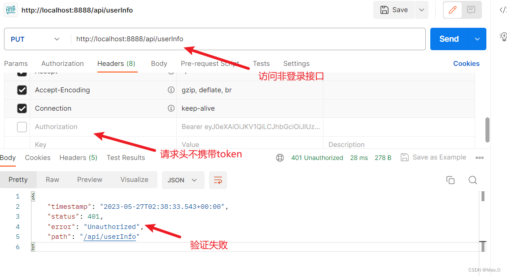
Task: Open the request Body tab
Action: coord(159,64)
